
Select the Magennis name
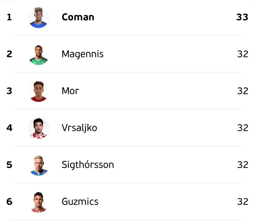[83, 54]
